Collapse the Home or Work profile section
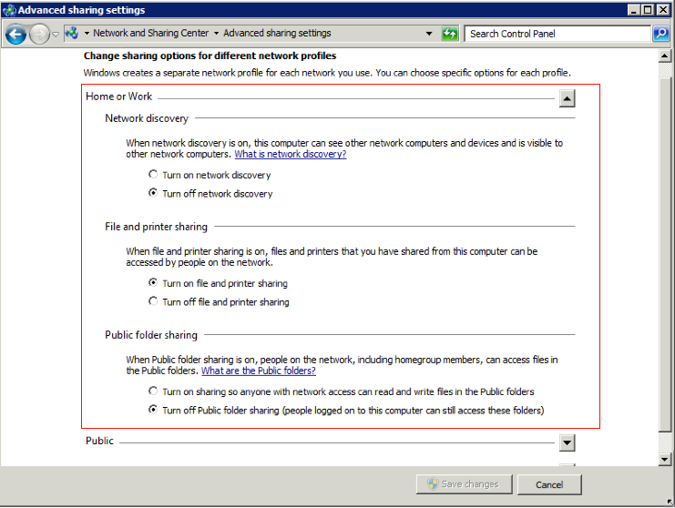Viewport: 675px width, 508px height. click(x=567, y=98)
